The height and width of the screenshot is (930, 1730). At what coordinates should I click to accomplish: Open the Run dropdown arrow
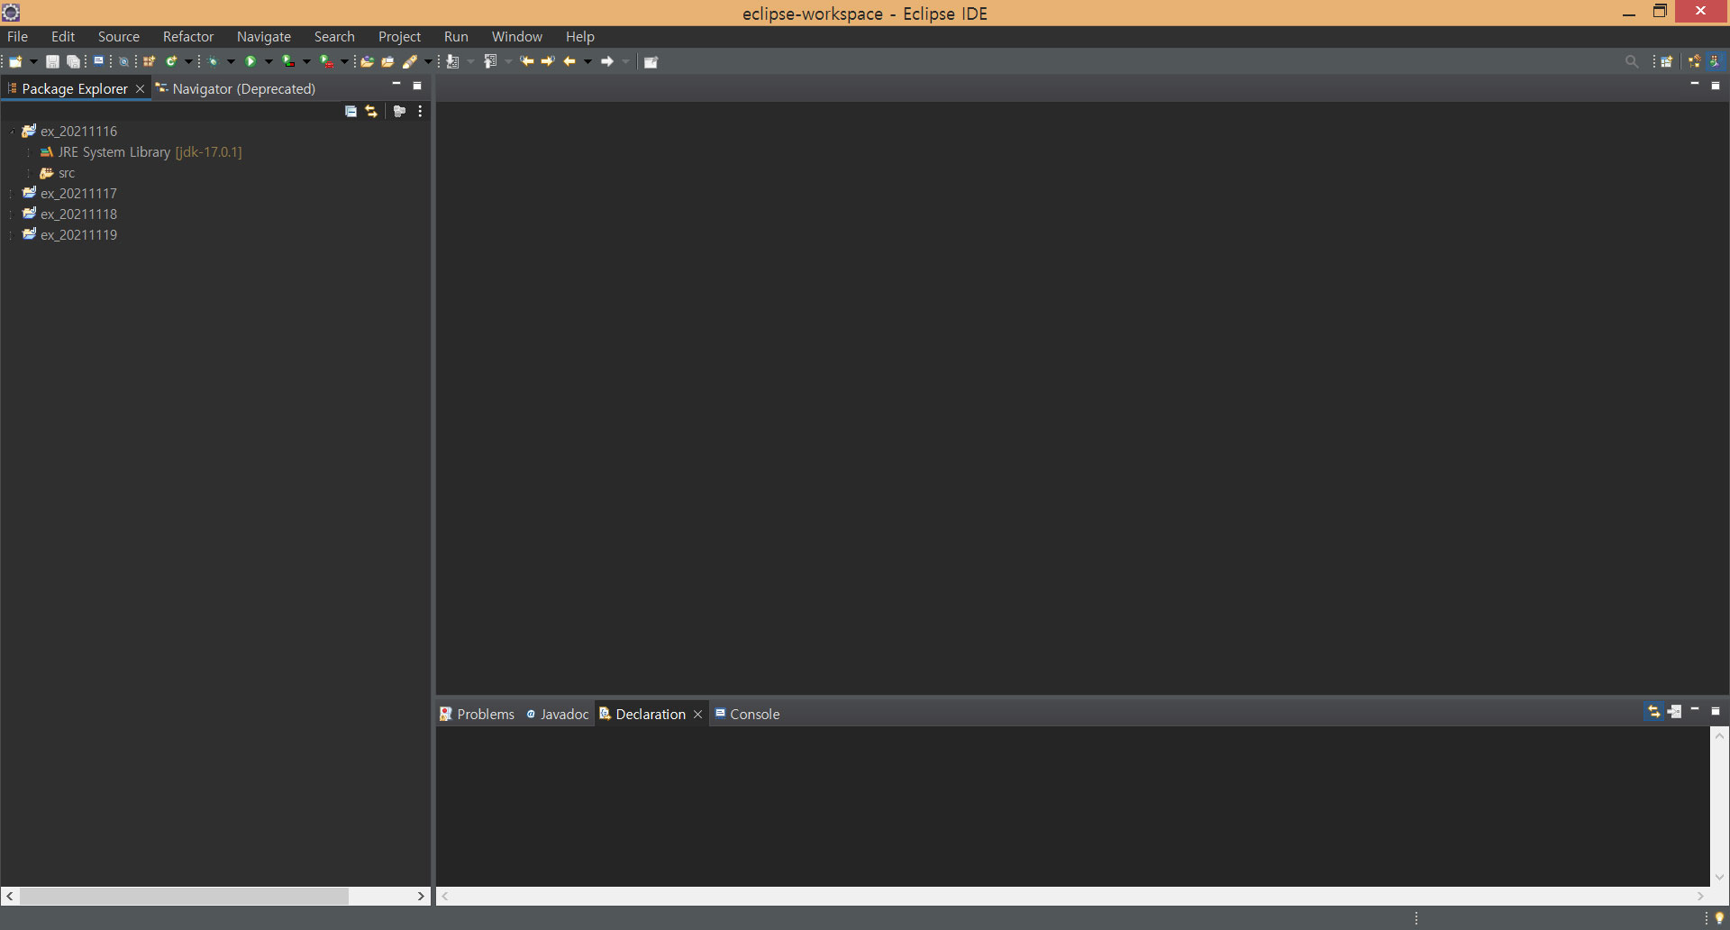click(269, 61)
